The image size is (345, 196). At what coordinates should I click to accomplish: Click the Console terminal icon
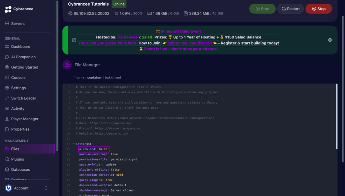coord(7,78)
